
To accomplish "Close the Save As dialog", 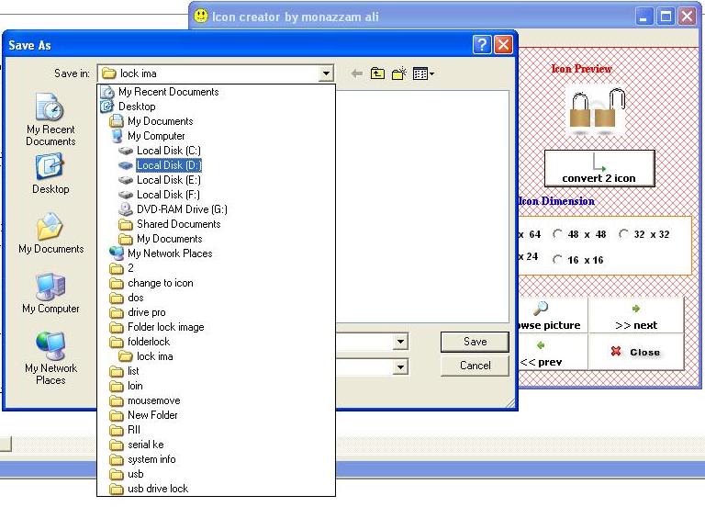I will tap(503, 44).
